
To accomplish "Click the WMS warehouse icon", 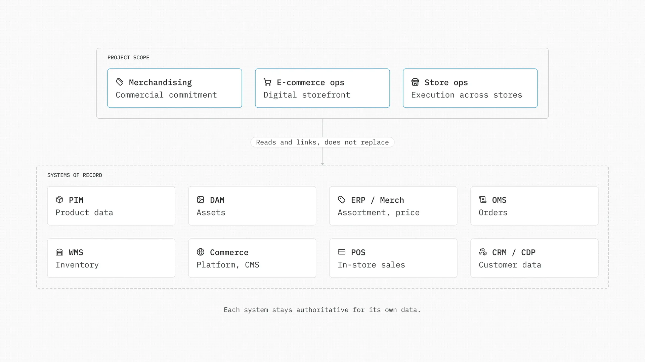I will pos(59,252).
